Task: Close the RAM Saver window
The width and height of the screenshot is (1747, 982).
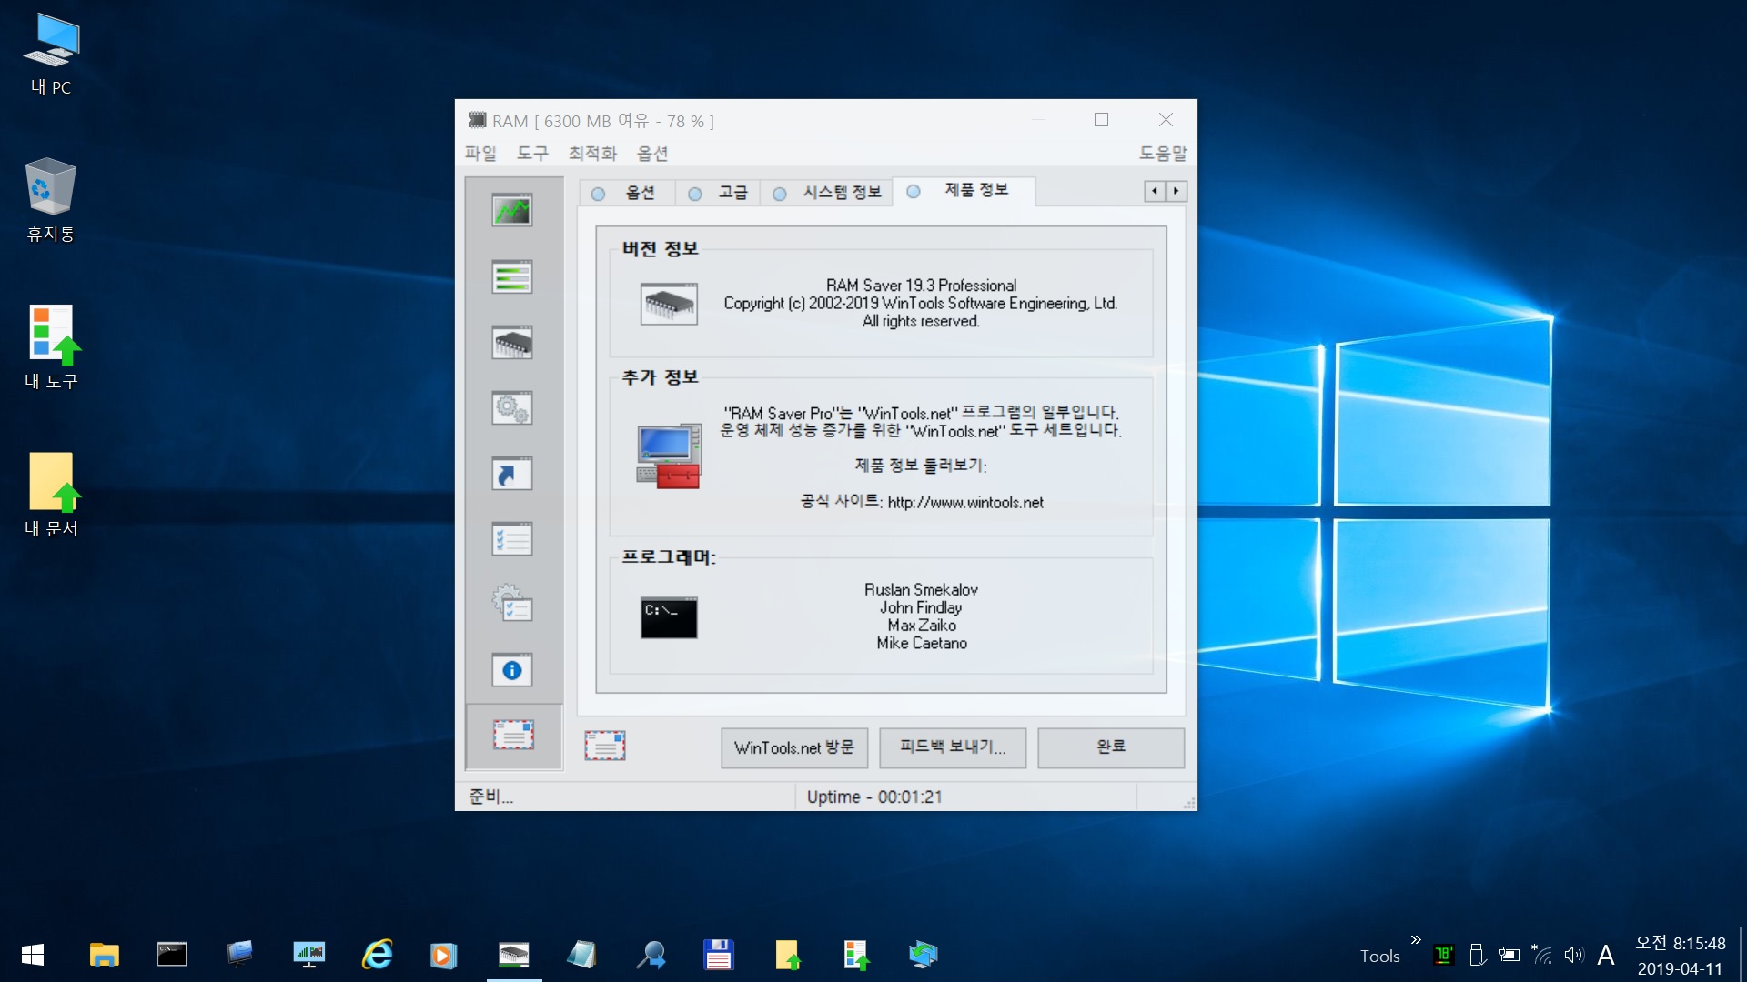Action: click(1166, 120)
